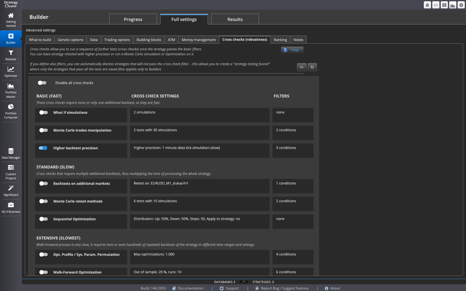Open the Support link

[229, 288]
